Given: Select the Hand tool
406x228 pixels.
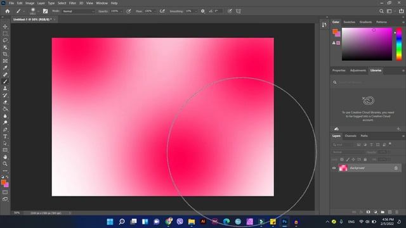Looking at the screenshot, I should 5,157.
